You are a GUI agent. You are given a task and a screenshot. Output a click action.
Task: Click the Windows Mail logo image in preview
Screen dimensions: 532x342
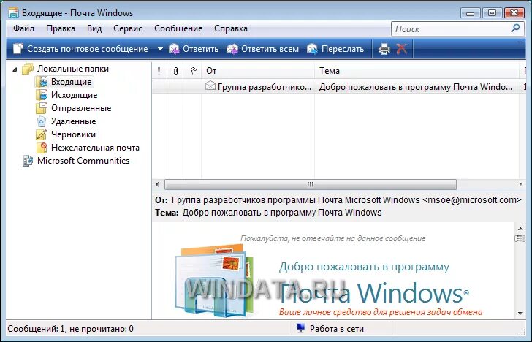213,281
